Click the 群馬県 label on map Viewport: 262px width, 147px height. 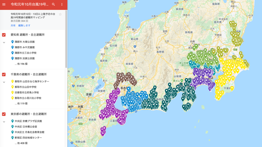click(x=189, y=32)
